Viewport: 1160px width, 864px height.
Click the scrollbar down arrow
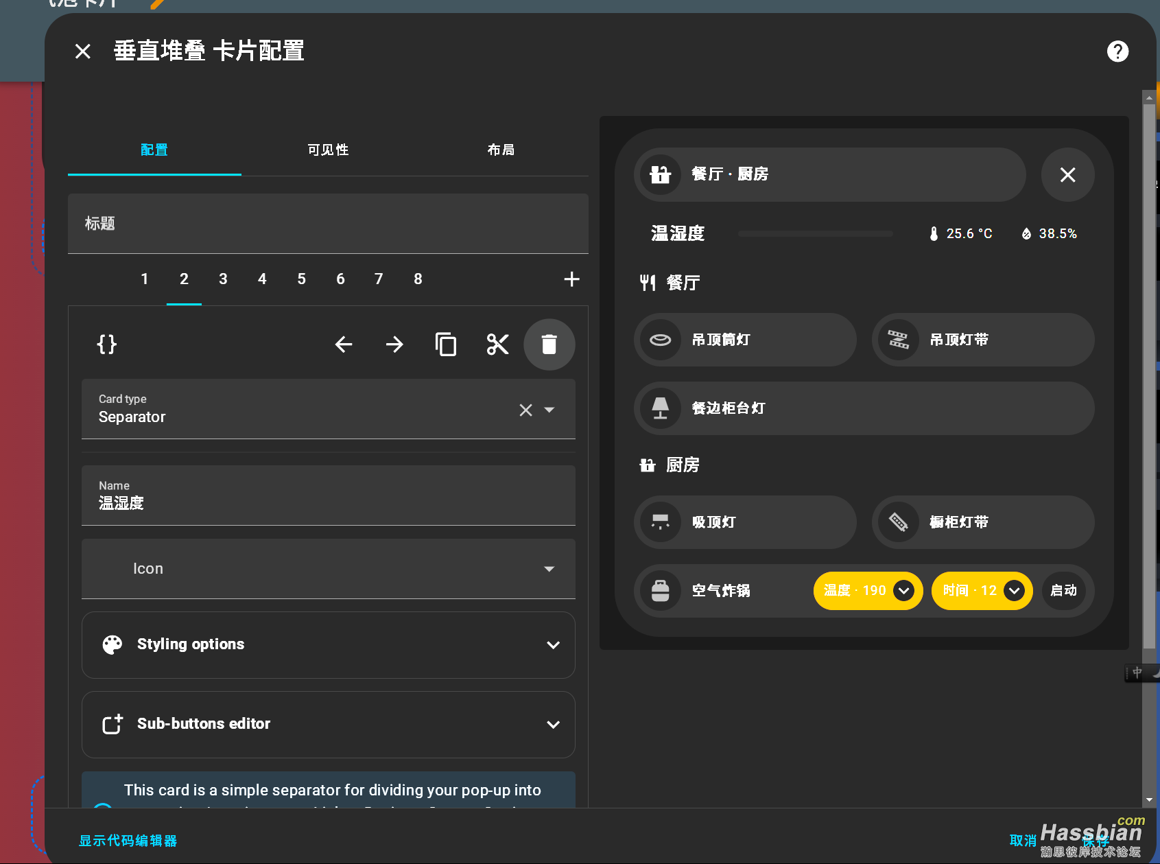point(1149,800)
